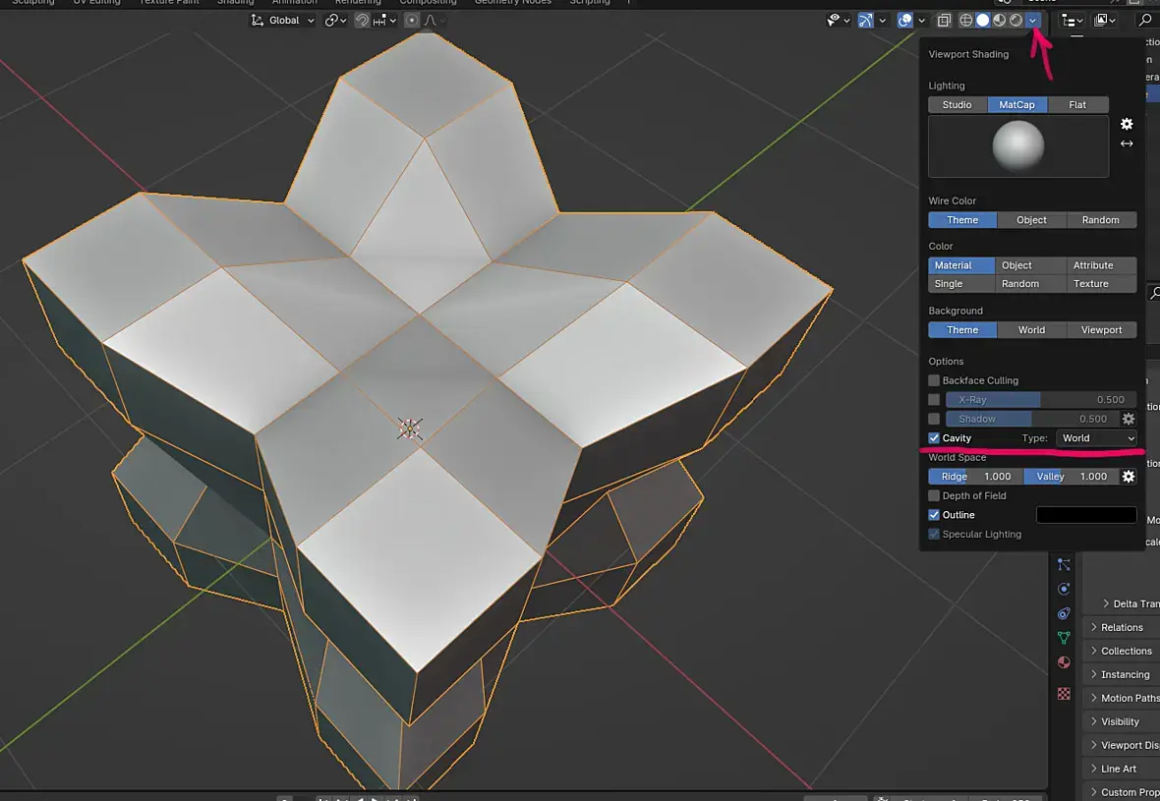The image size is (1160, 801).
Task: Open the Material properties tab icon
Action: (x=1064, y=662)
